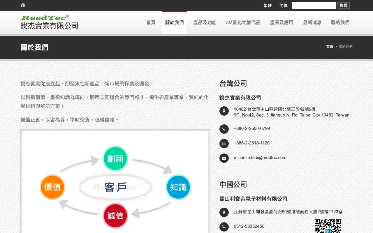Open 關於我們 navigation tab
The width and height of the screenshot is (373, 233).
[x=175, y=23]
